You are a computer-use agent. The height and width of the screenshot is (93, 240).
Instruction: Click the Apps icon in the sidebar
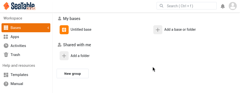6,37
